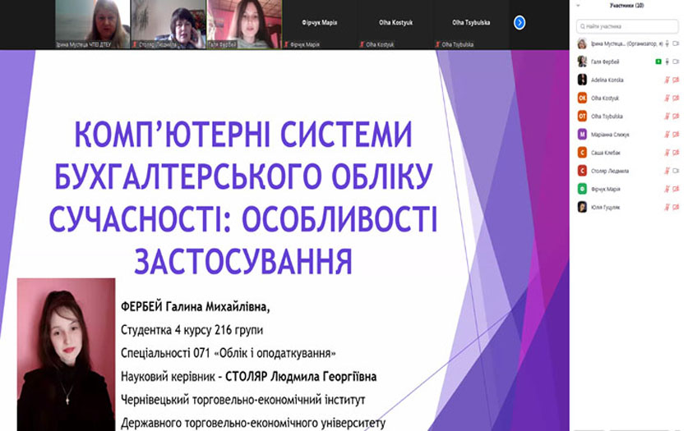Screen dimensions: 688x431
Task: Click the microphone icon beside the organizer Ірина
Action: click(667, 44)
